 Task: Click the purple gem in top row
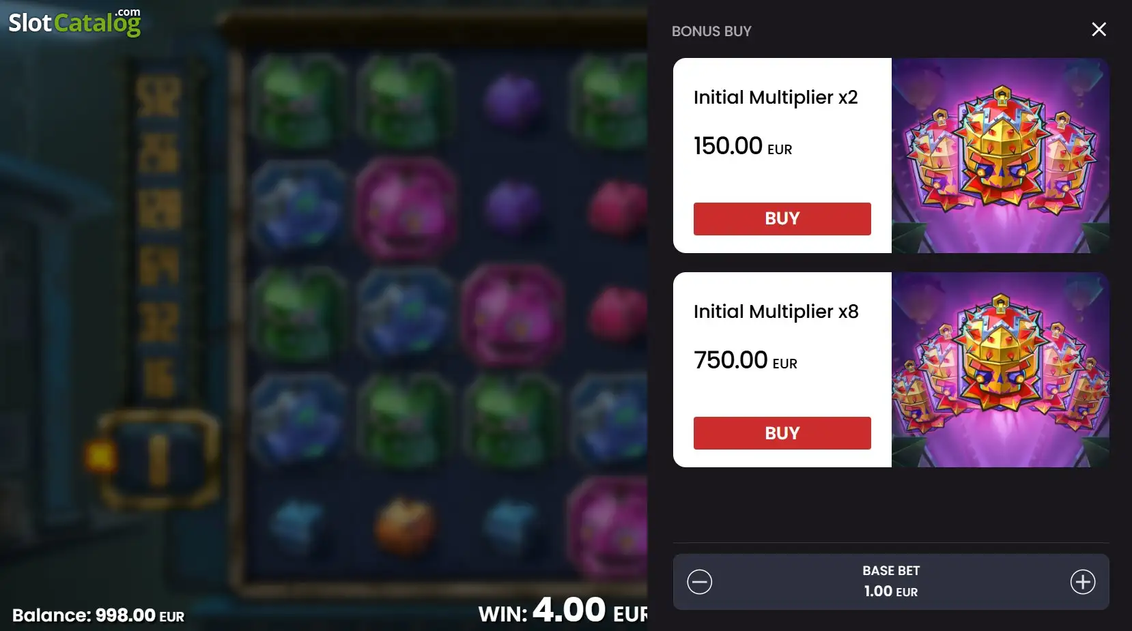(x=513, y=100)
